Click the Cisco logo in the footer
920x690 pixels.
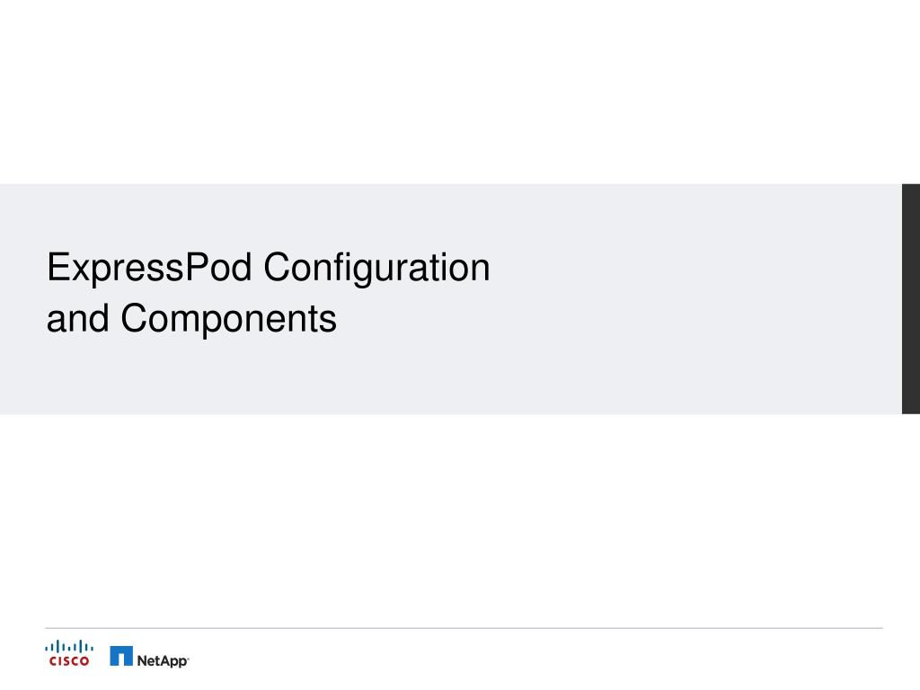(x=69, y=653)
